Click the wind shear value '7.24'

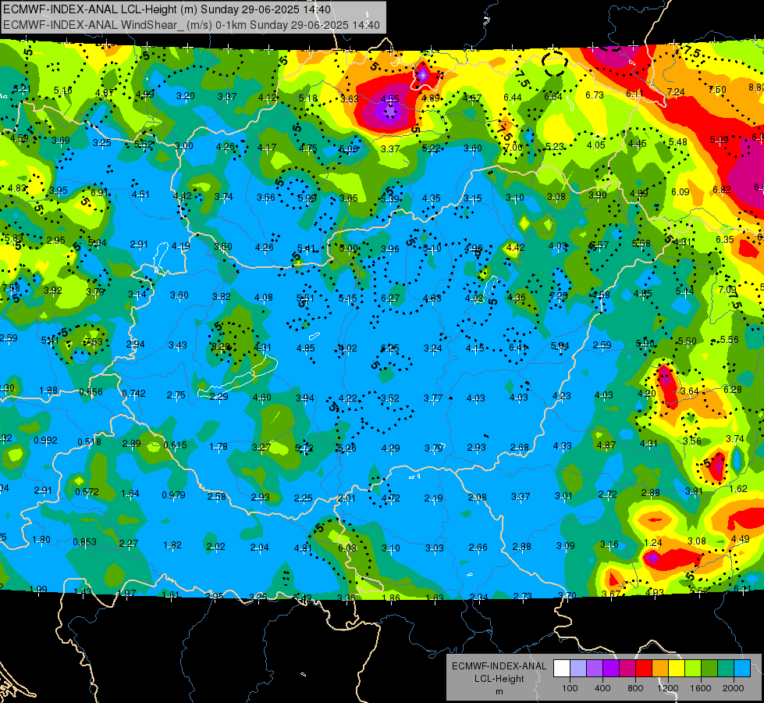point(676,92)
